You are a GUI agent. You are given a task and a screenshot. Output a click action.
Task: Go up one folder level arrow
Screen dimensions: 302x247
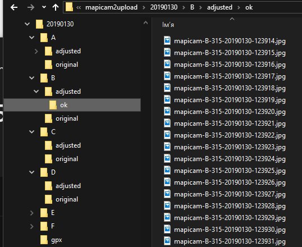[x=56, y=7]
